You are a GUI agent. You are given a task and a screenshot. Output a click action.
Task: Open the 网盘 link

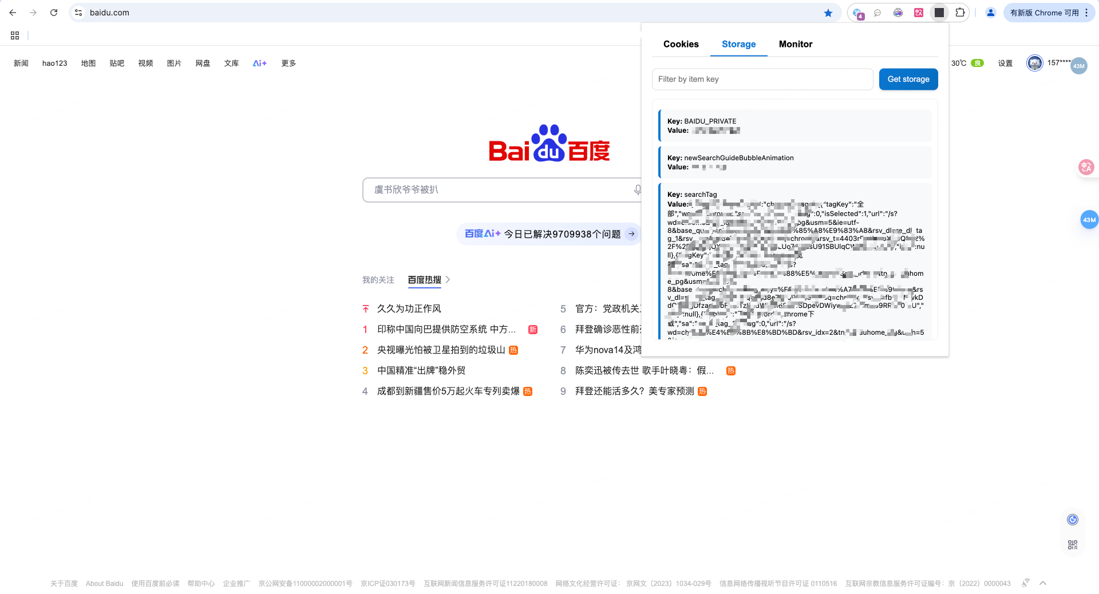point(203,64)
